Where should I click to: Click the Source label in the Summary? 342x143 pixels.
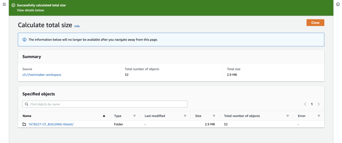pyautogui.click(x=27, y=69)
